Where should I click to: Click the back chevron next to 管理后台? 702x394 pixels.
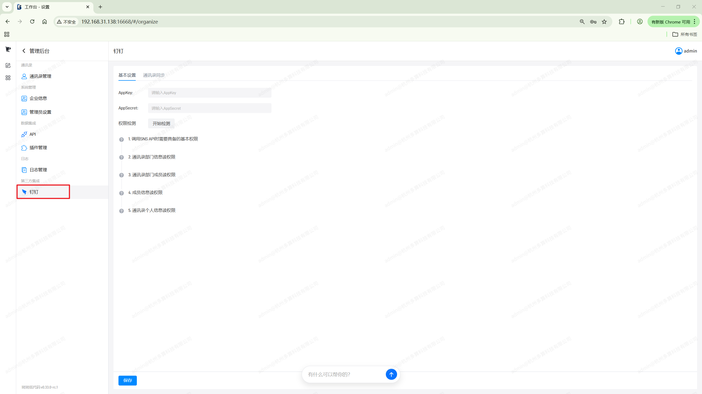click(x=24, y=51)
